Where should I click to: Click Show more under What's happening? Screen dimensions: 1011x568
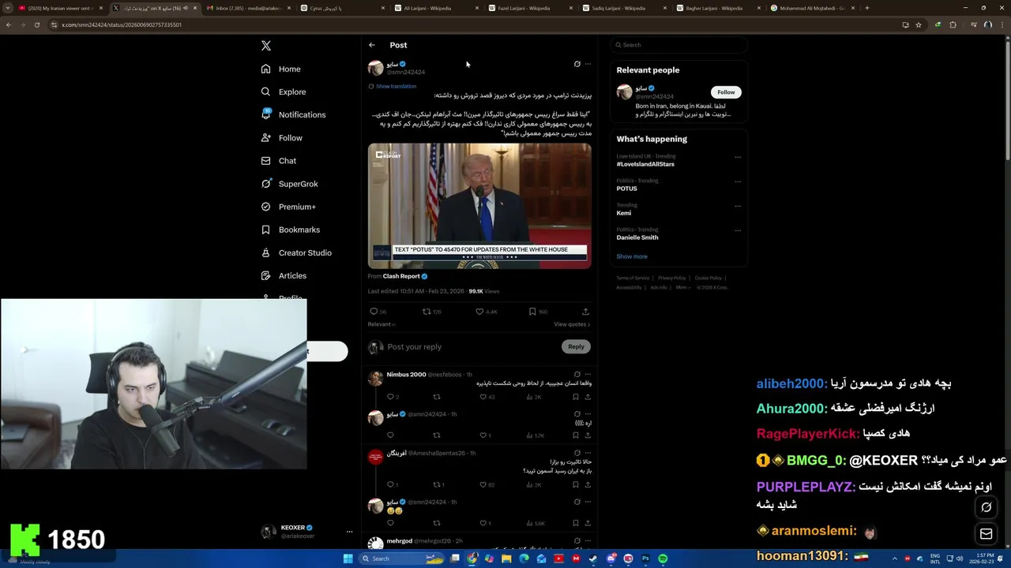coord(632,256)
